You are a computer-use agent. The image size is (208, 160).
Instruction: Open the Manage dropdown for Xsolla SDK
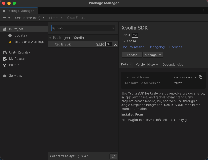tap(153, 55)
